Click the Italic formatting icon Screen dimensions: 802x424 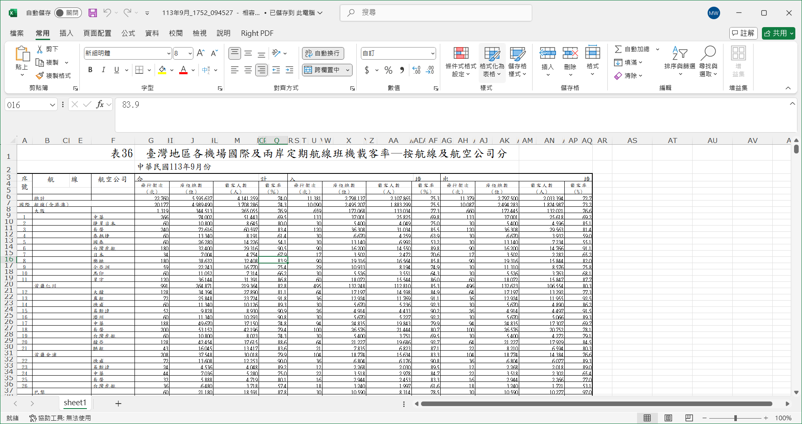(x=103, y=70)
